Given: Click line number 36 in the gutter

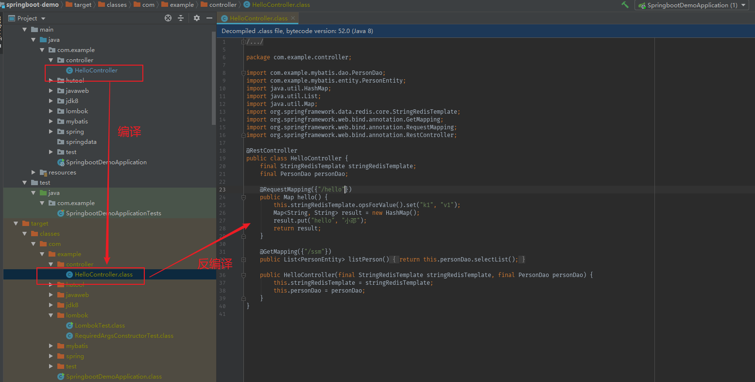Looking at the screenshot, I should pyautogui.click(x=223, y=275).
